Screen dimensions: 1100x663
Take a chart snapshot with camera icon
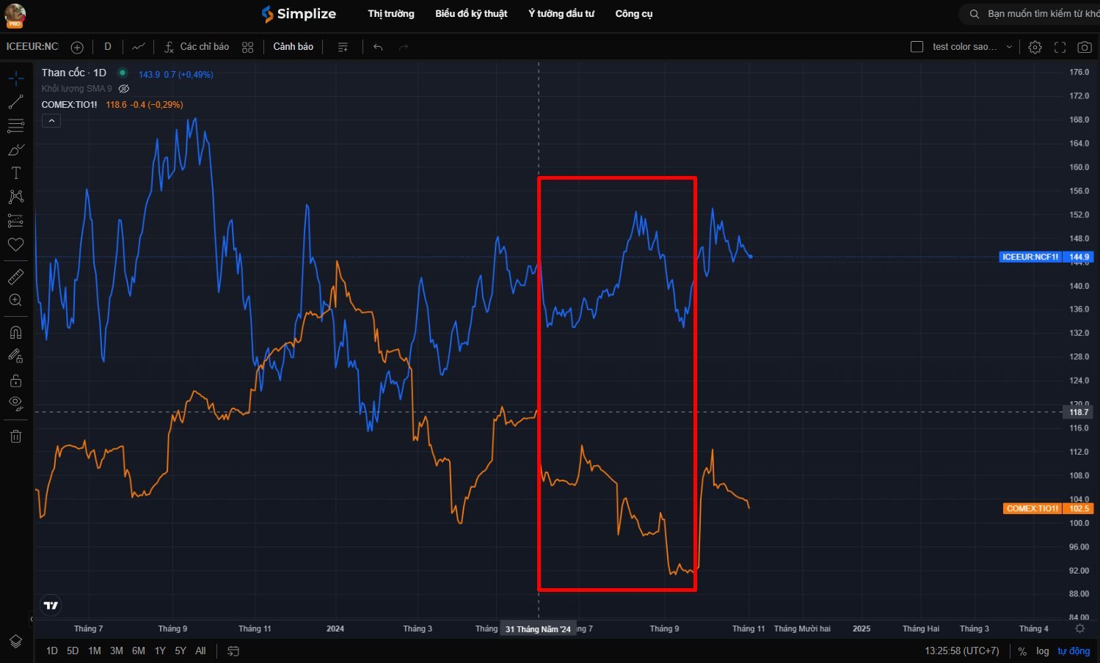[x=1084, y=47]
